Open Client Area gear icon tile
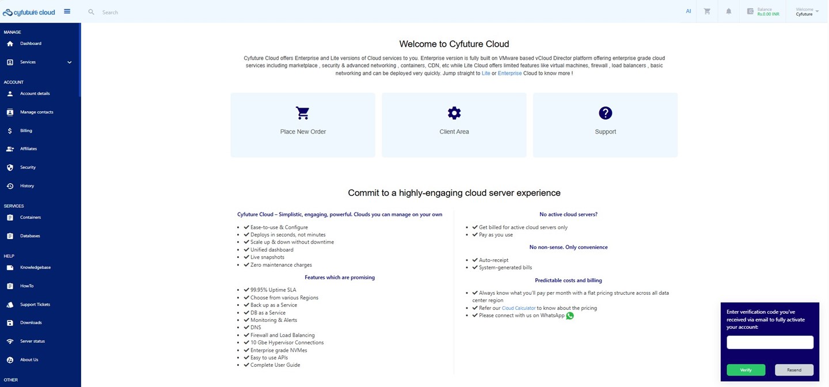 [x=454, y=113]
